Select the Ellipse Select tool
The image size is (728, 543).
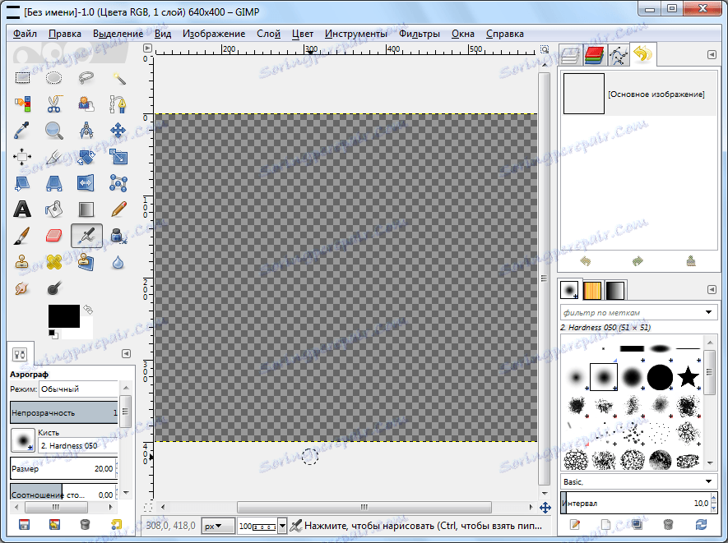(53, 78)
